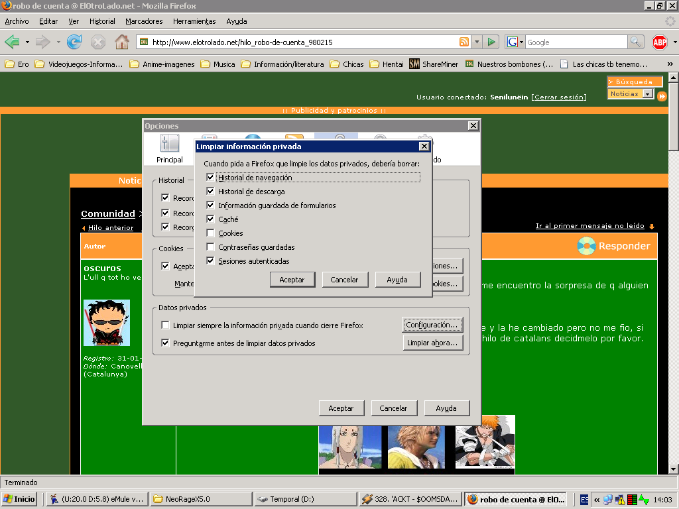This screenshot has width=679, height=509.
Task: Click the search magnifier icon
Action: (x=635, y=42)
